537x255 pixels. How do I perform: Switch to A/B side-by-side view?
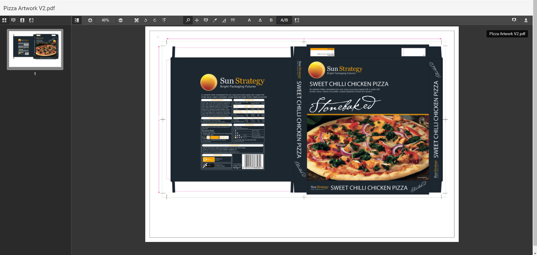point(284,20)
